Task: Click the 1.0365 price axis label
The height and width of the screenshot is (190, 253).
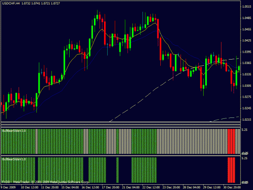Action: tap(247, 63)
